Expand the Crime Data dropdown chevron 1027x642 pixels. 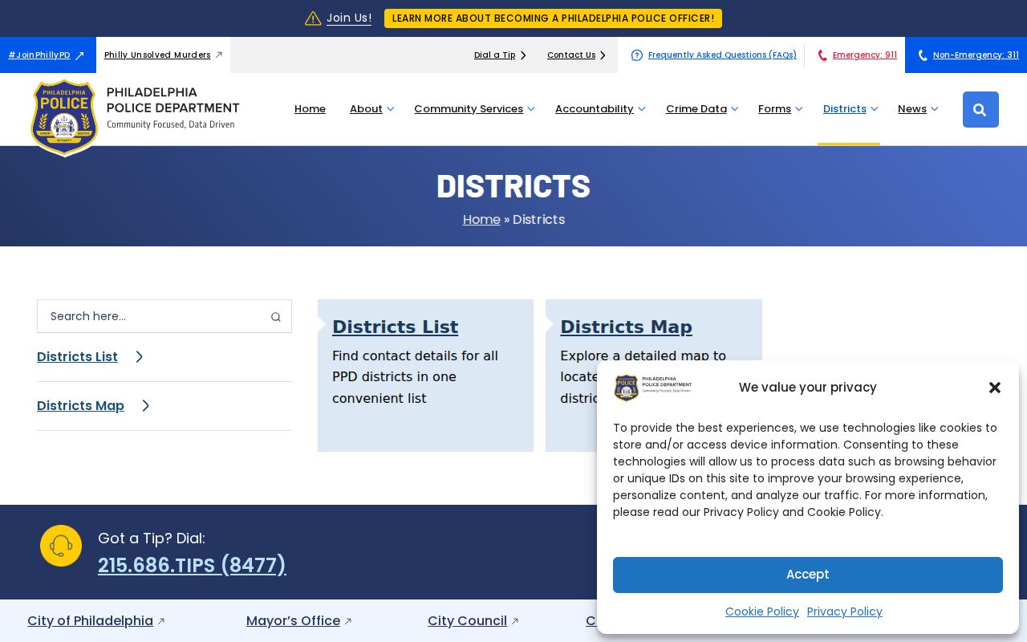pyautogui.click(x=735, y=109)
